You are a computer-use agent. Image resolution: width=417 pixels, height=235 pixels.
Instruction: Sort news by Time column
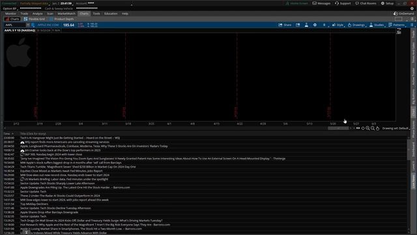point(8,133)
